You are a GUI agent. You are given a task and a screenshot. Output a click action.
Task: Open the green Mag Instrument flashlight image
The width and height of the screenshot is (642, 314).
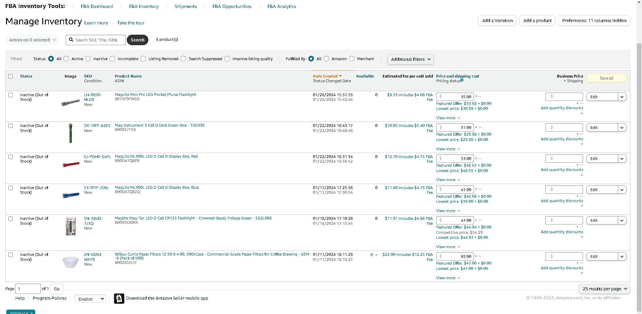(x=71, y=133)
